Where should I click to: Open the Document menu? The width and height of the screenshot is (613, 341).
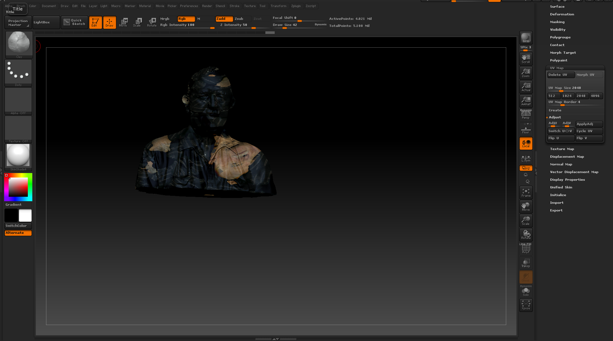49,6
